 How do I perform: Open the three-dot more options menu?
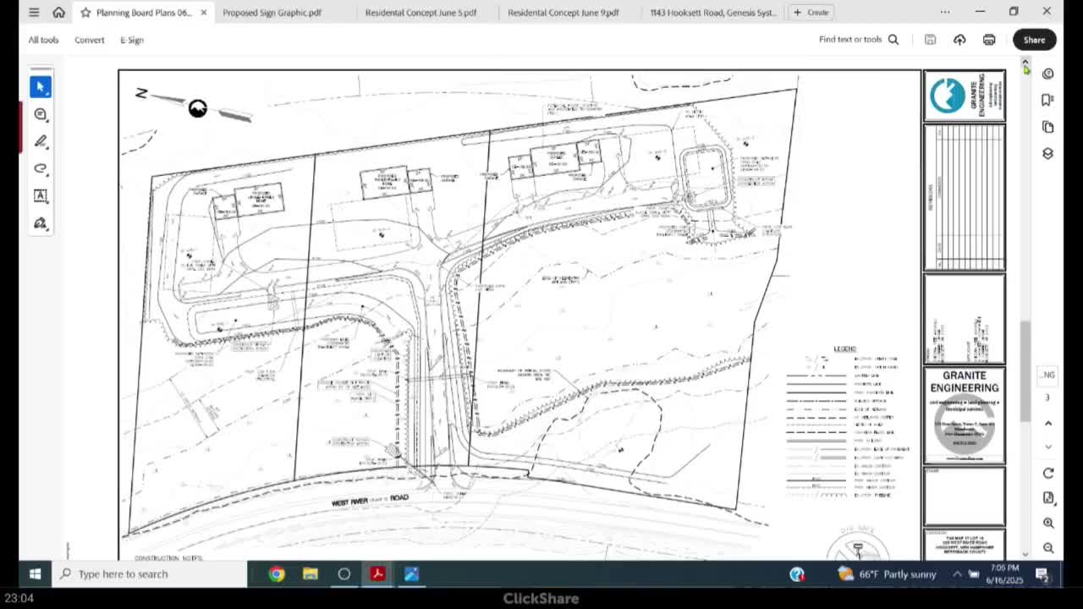pos(945,12)
